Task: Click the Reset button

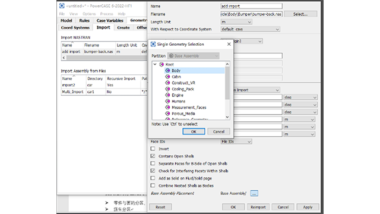Action: tap(160, 207)
